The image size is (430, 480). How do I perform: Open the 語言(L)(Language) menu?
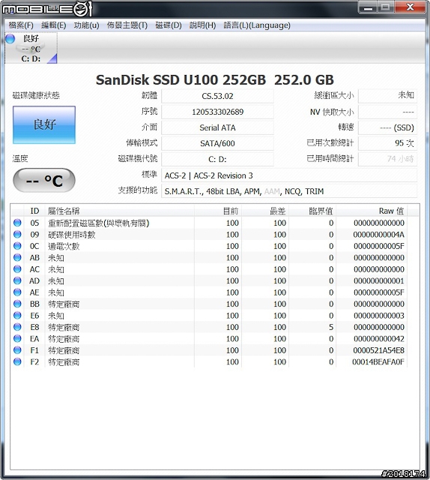click(257, 25)
